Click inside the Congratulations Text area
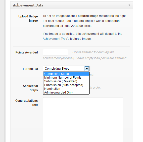This screenshot has height=142, width=143. point(83,120)
